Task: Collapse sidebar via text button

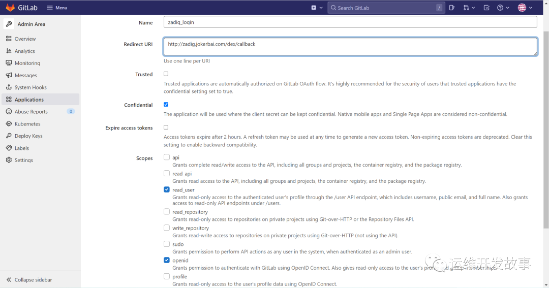Action: pyautogui.click(x=33, y=279)
